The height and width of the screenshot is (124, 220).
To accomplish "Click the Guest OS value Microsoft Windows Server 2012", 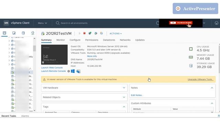I will 107,46.
